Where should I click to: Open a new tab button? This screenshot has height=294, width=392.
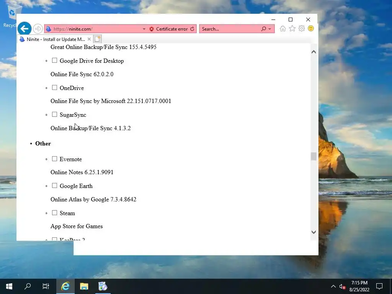(x=98, y=39)
